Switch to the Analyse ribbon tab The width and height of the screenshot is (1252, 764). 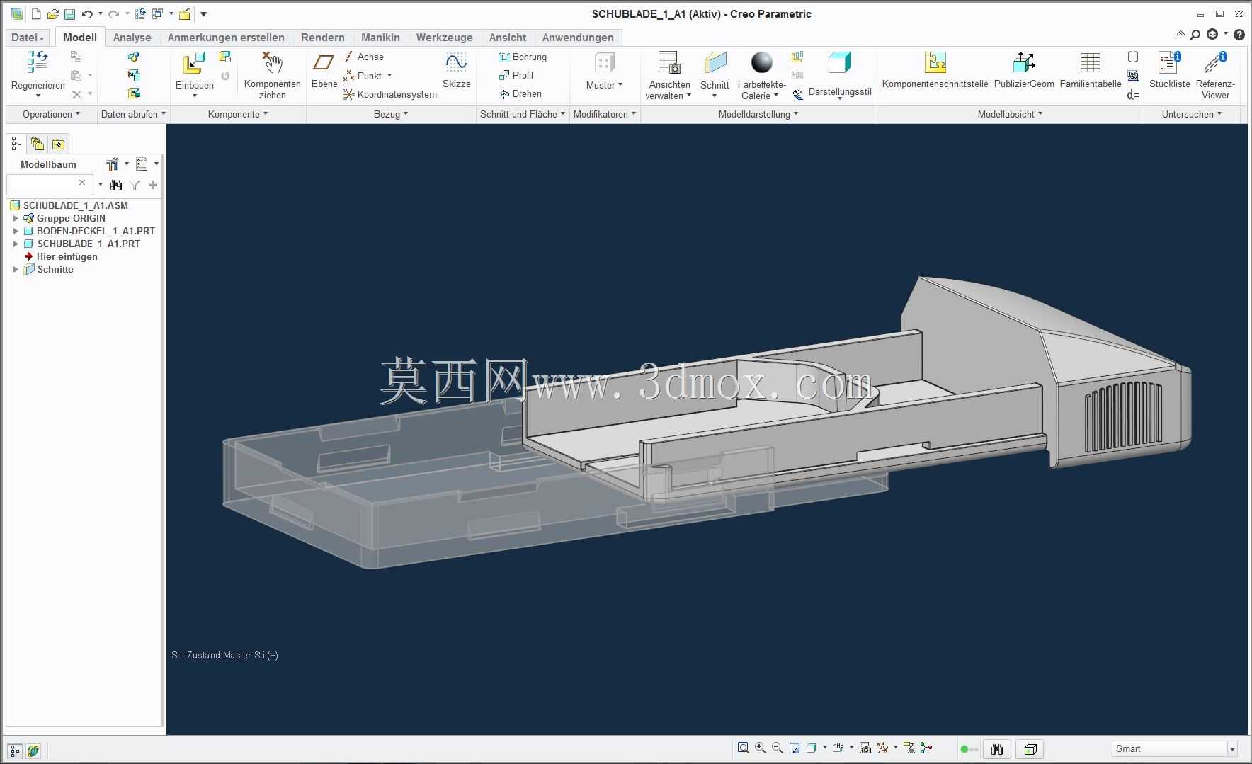point(132,38)
